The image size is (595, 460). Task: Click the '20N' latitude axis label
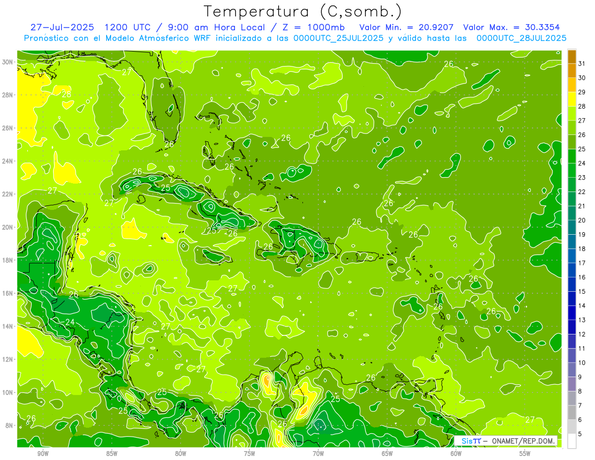(x=8, y=227)
